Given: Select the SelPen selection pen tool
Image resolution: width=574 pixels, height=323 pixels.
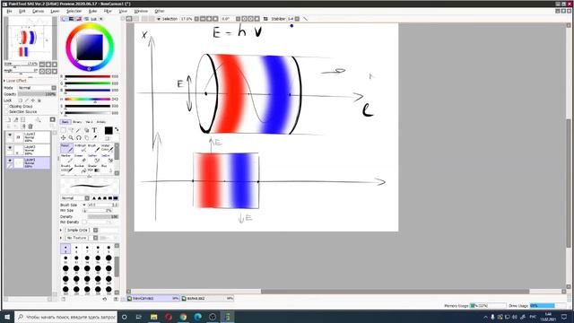Looking at the screenshot, I should pos(93,158).
